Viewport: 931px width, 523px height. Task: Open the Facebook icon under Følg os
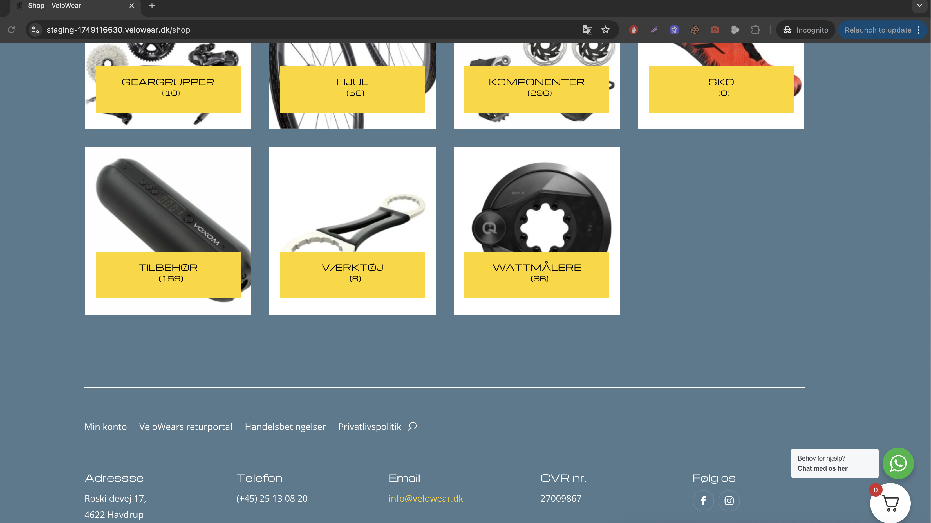click(703, 501)
